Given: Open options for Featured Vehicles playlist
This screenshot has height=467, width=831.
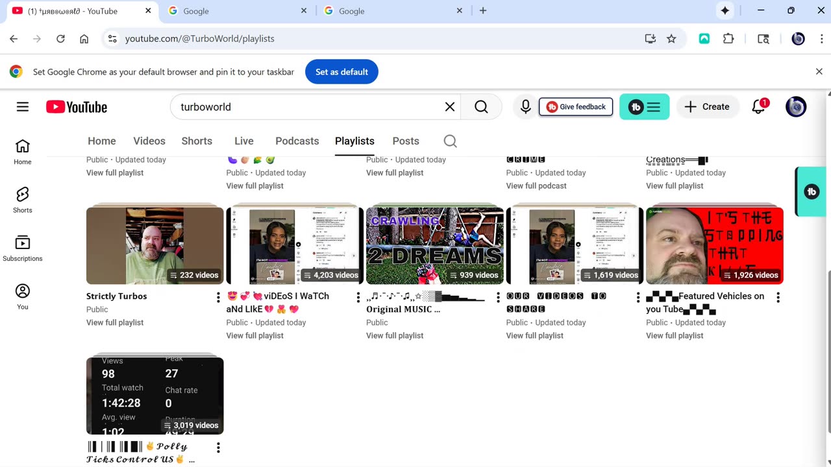Looking at the screenshot, I should 778,297.
